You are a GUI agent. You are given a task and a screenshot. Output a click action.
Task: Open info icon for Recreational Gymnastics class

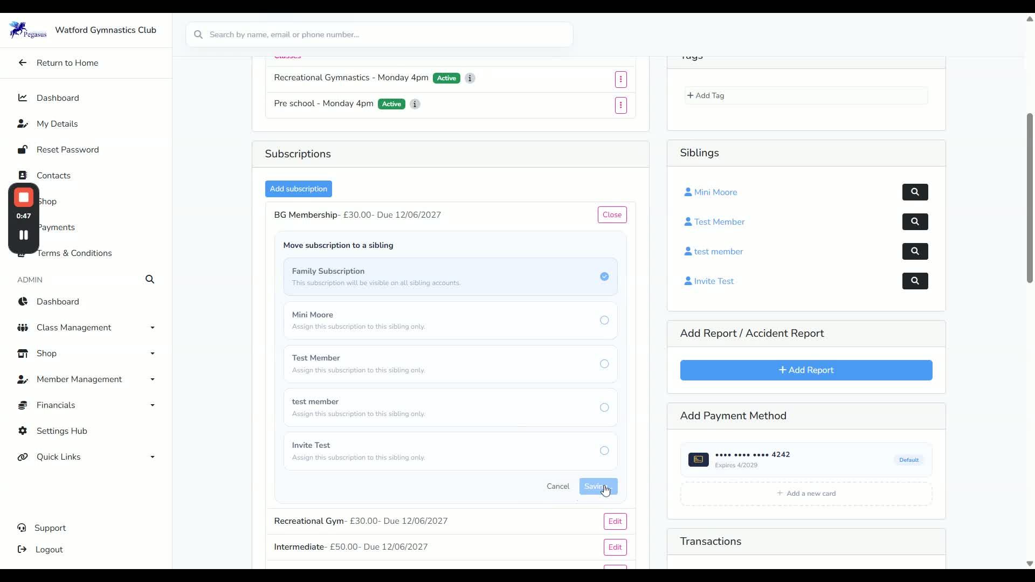(470, 78)
